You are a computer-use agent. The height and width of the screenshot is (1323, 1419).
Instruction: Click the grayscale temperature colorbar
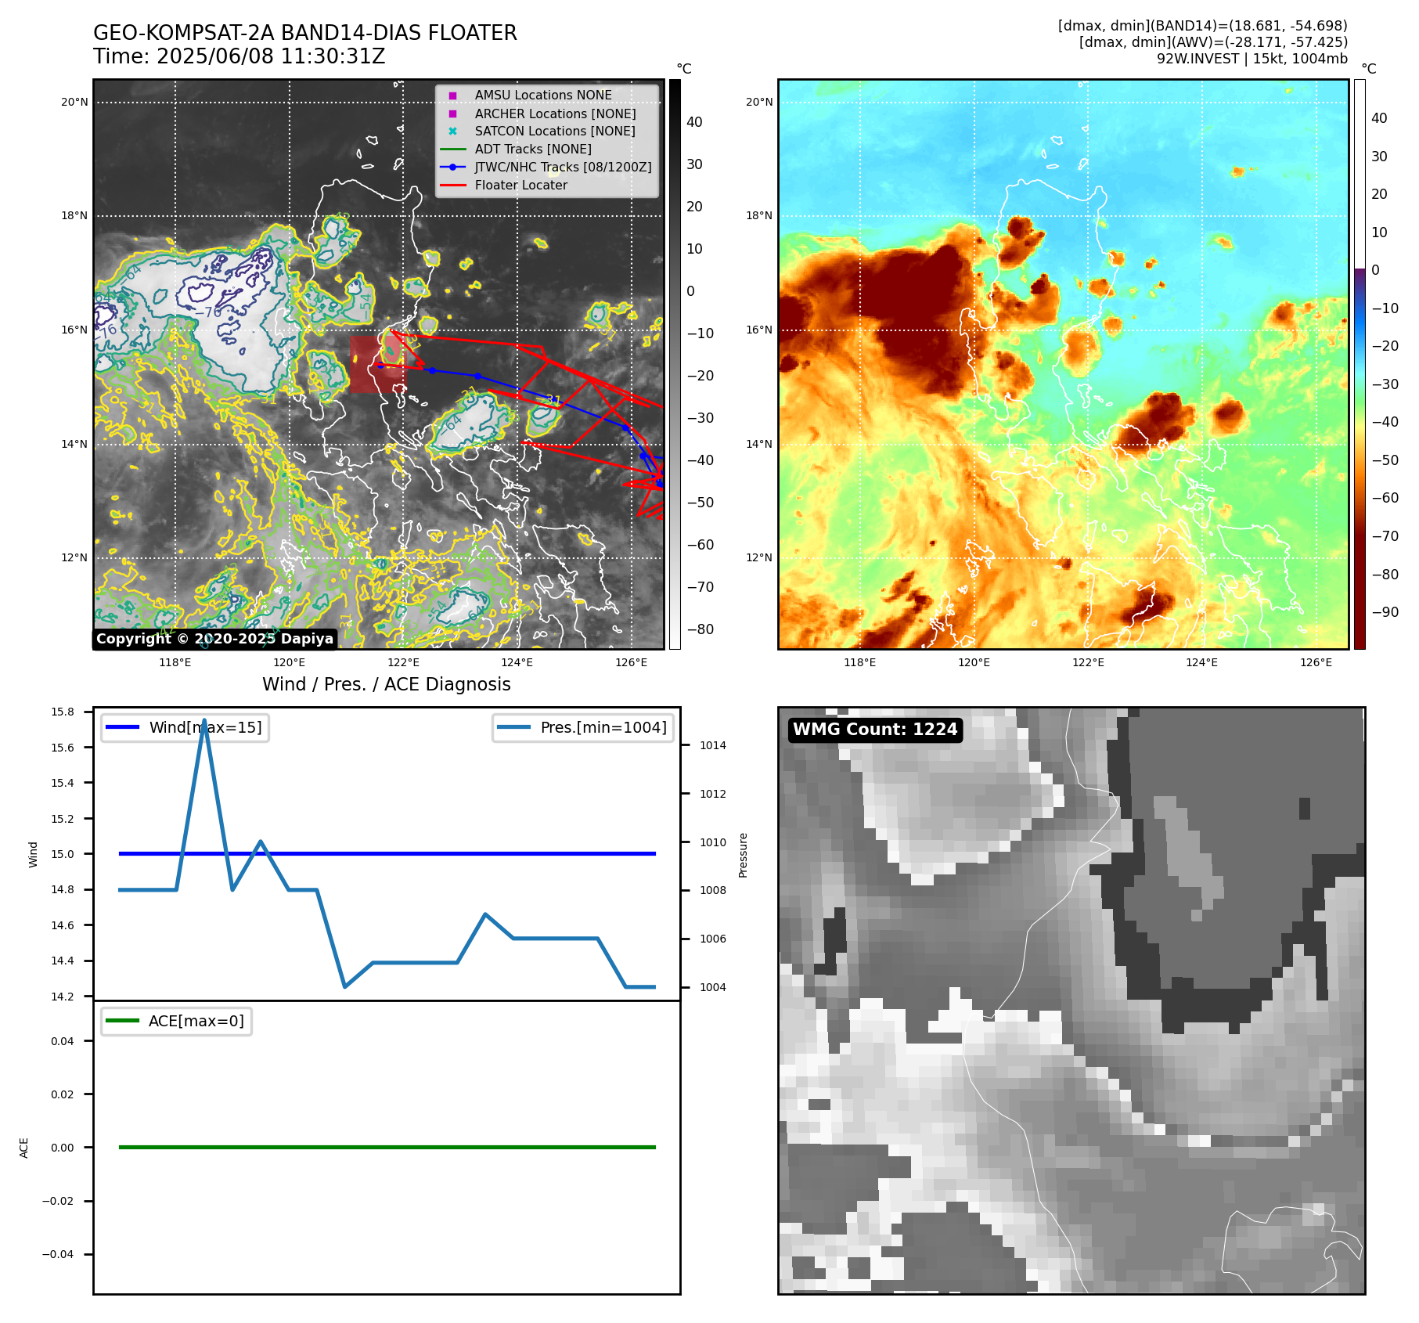[x=675, y=364]
